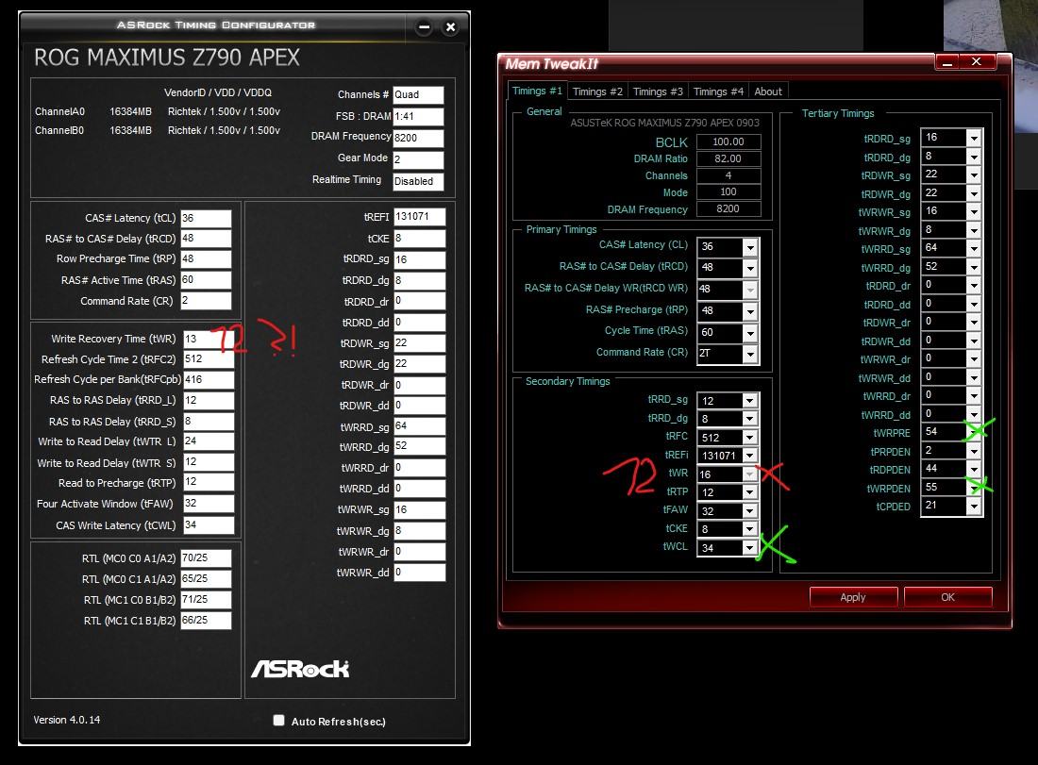The width and height of the screenshot is (1038, 765).
Task: Open the tWCL dropdown in Mem TweakIt
Action: click(749, 547)
